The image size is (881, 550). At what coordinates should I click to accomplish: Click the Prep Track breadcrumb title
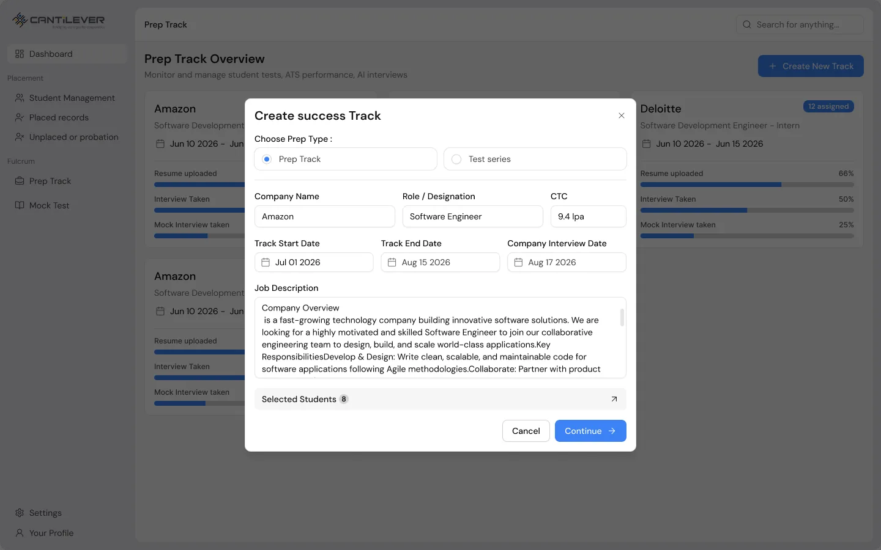click(x=166, y=24)
